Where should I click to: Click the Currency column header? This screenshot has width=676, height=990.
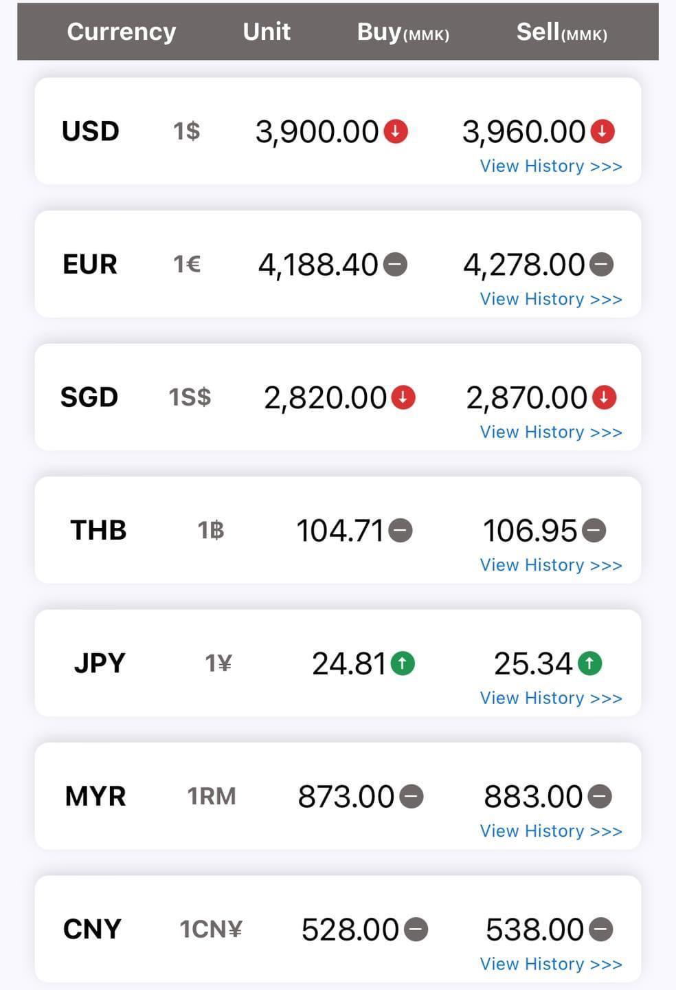122,32
